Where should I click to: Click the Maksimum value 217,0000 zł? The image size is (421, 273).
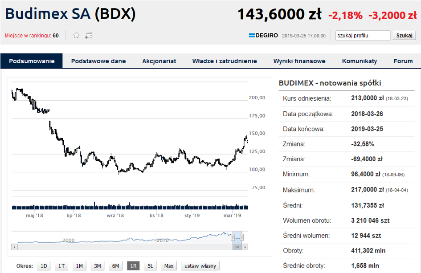[x=367, y=190]
